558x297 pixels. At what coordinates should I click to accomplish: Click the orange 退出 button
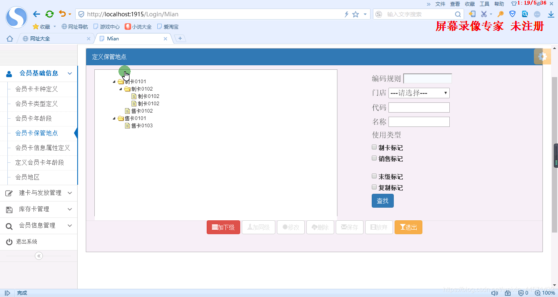(x=408, y=227)
